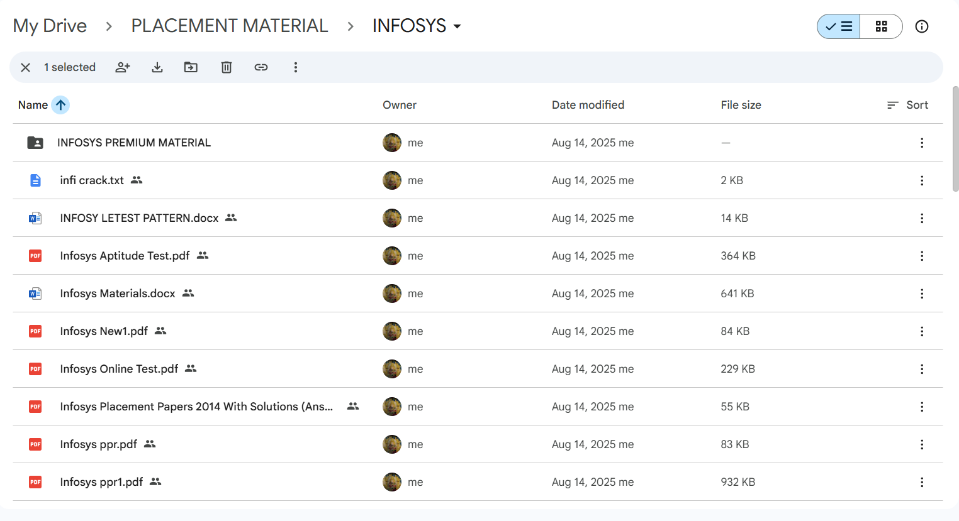Select Infosys Materials.docx file name

pos(118,293)
